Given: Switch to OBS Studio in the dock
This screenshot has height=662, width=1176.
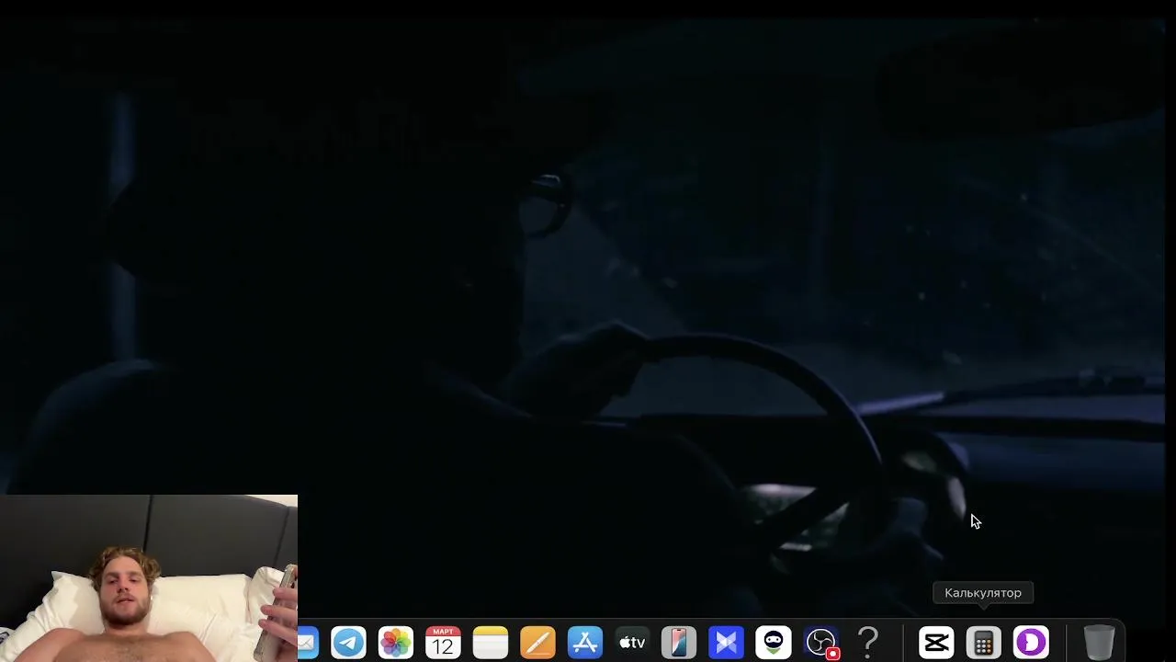Looking at the screenshot, I should (820, 642).
